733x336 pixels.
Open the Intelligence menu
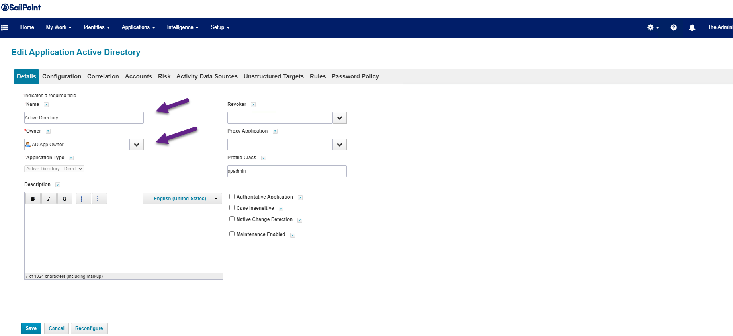click(183, 27)
